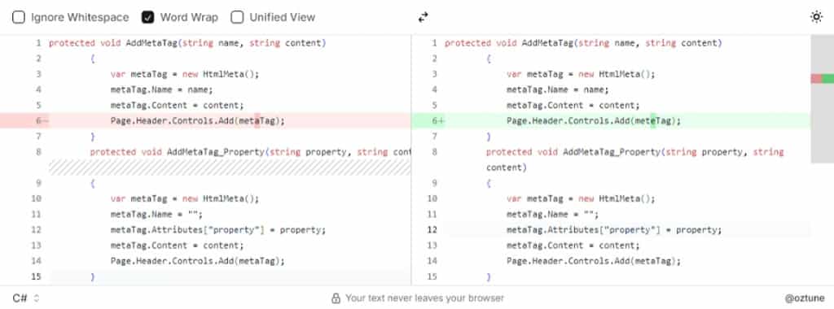834x309 pixels.
Task: Click the swap sides arrows icon
Action: coord(423,18)
